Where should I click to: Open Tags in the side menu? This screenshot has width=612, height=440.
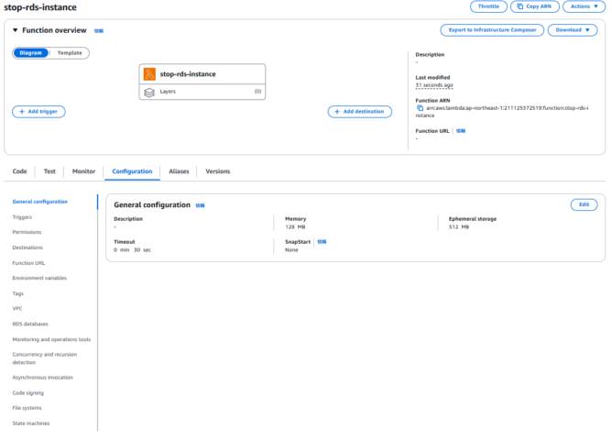click(x=18, y=293)
